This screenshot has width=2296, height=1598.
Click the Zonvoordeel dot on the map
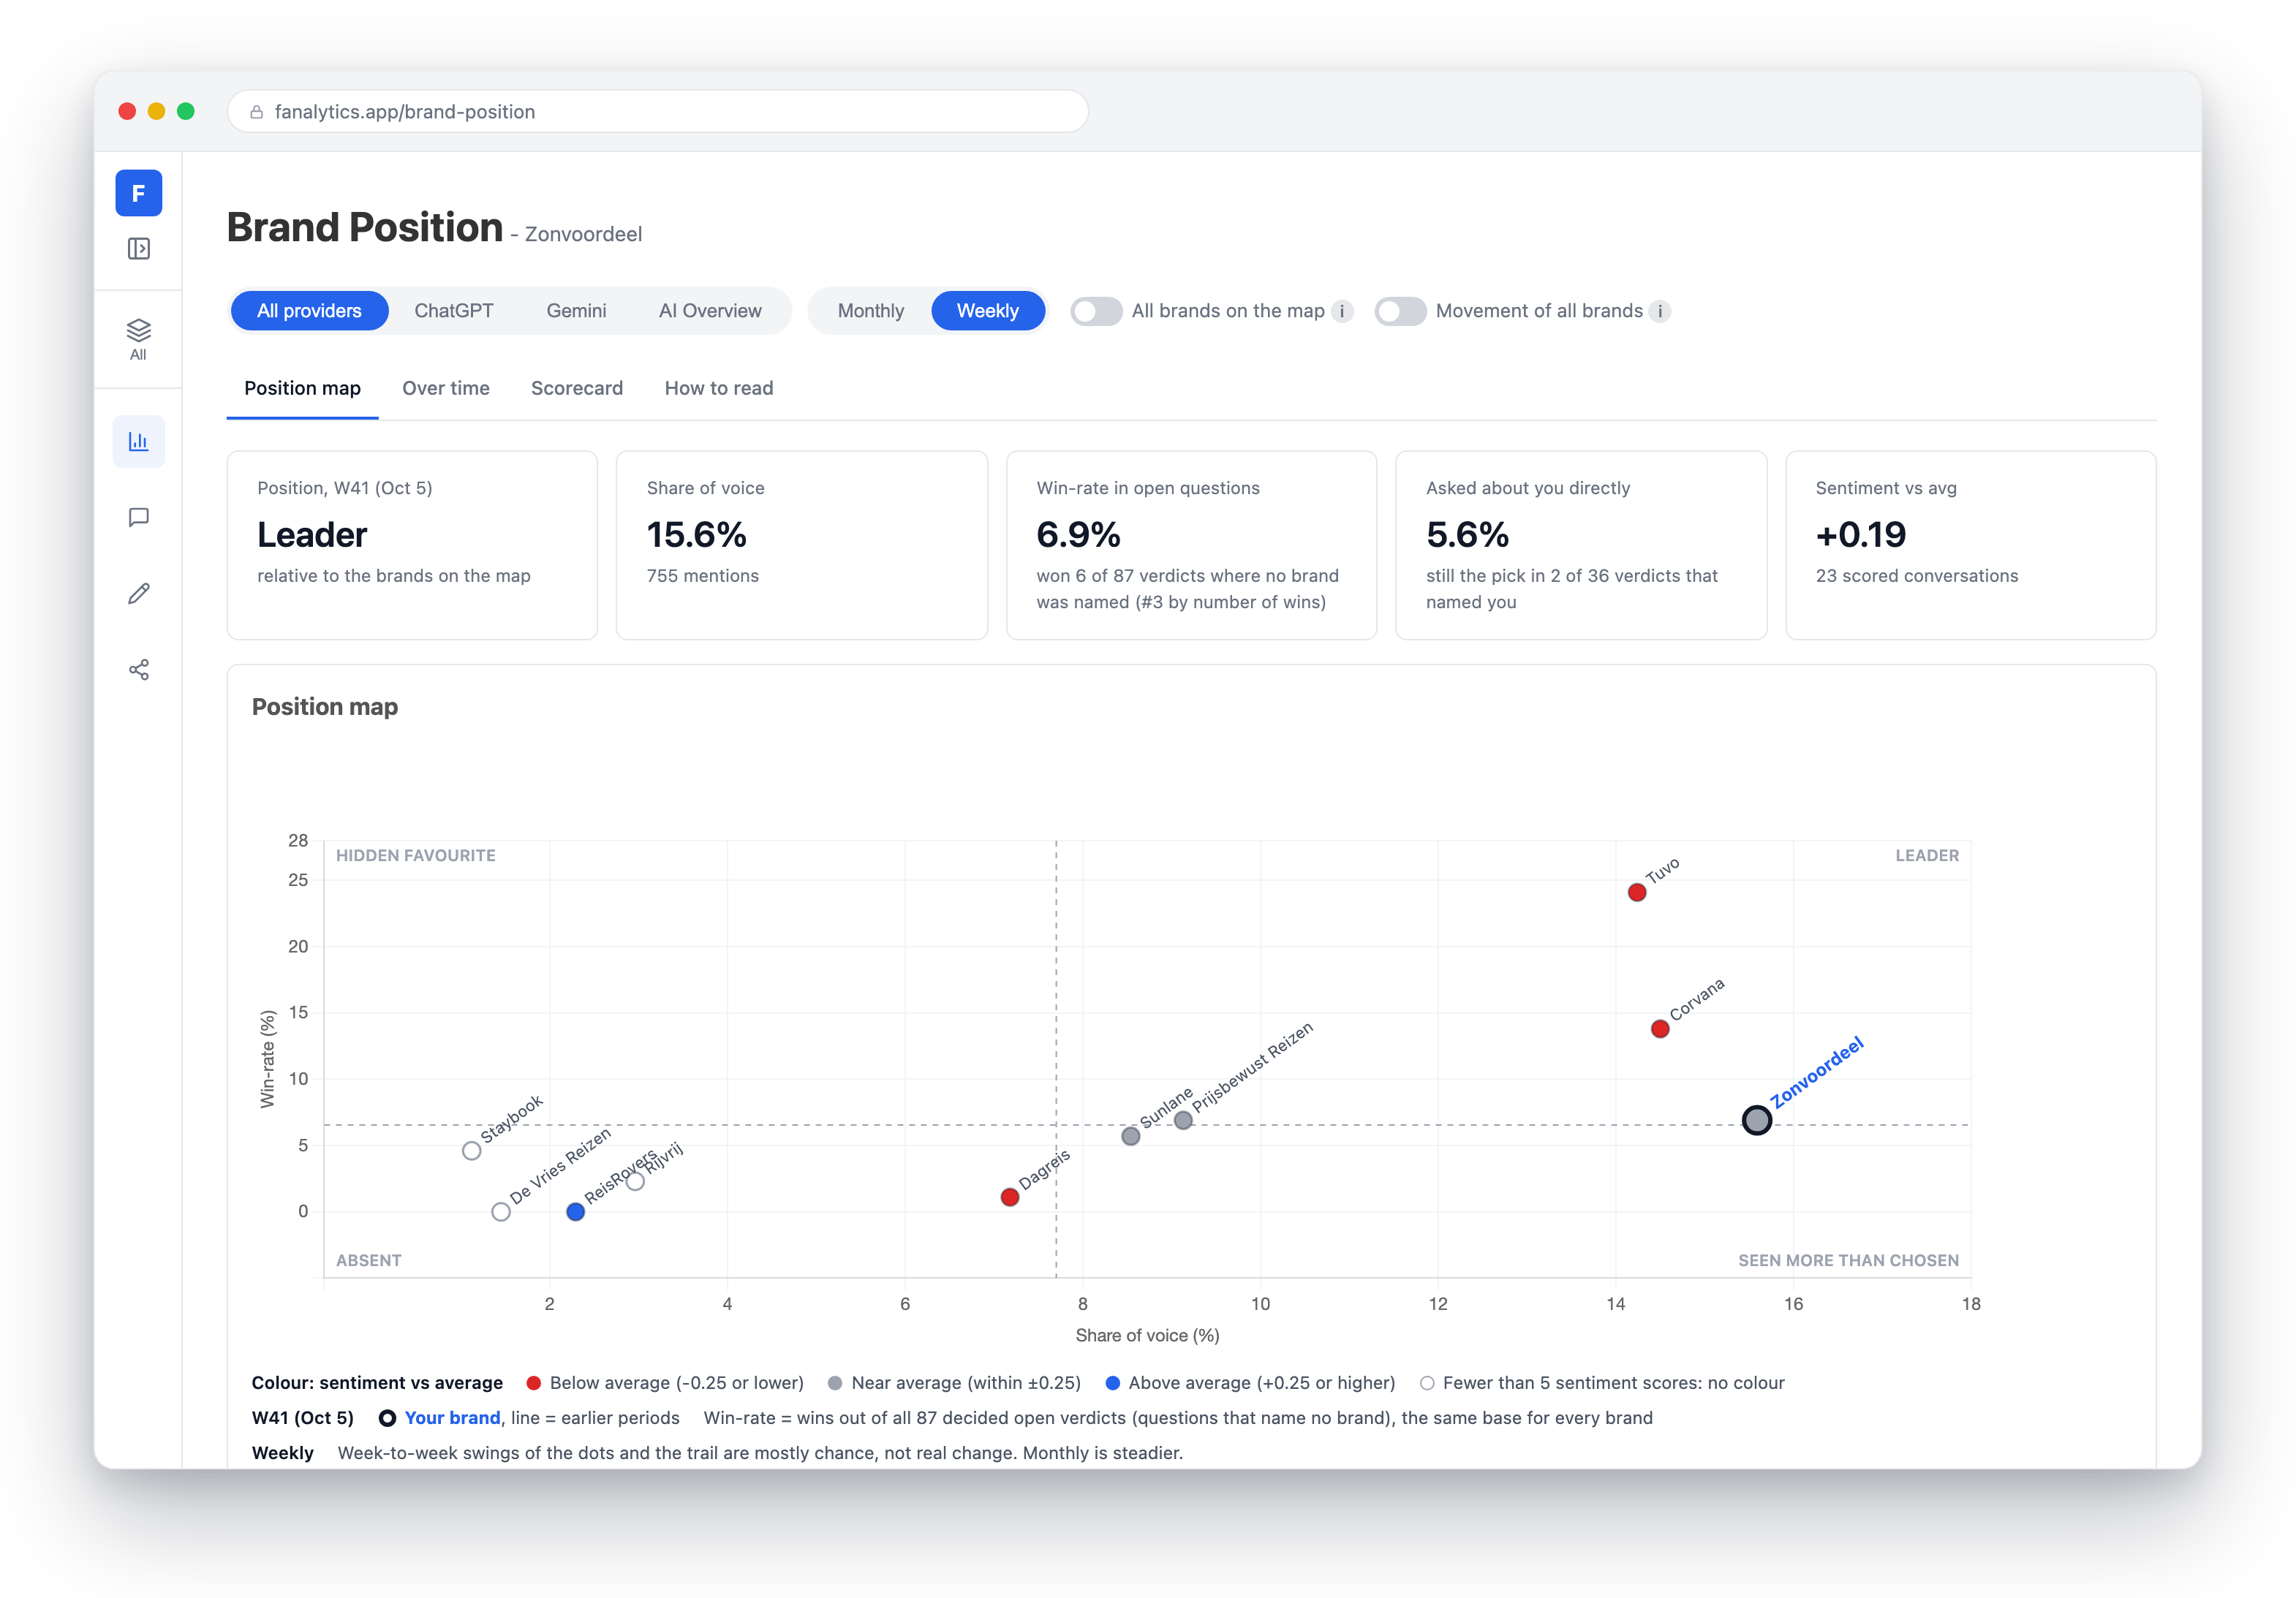pyautogui.click(x=1757, y=1120)
